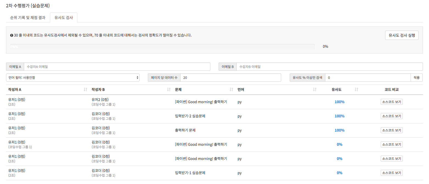The image size is (429, 184).
Task: Click the 유사도 % 이상만 검색 field
Action: click(368, 78)
